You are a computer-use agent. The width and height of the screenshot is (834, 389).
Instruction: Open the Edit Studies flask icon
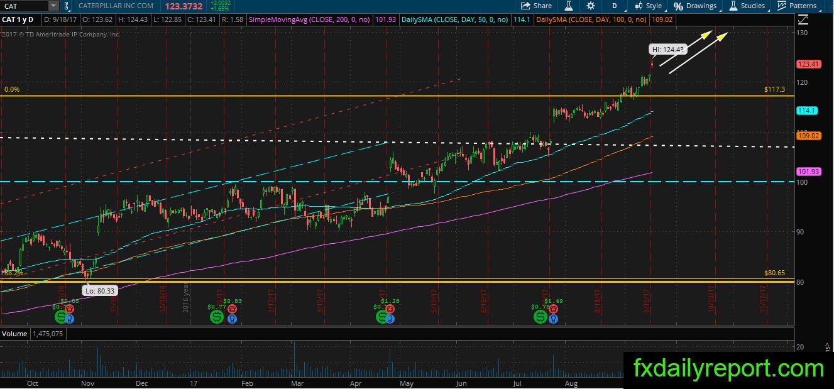(569, 6)
